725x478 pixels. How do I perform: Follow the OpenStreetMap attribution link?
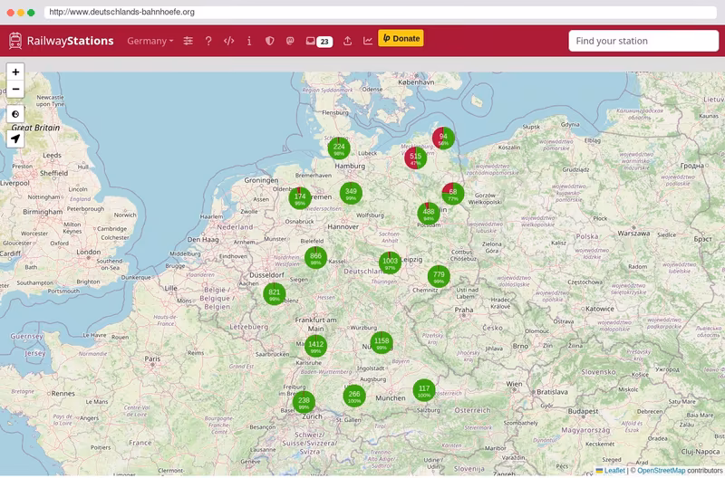coord(662,471)
